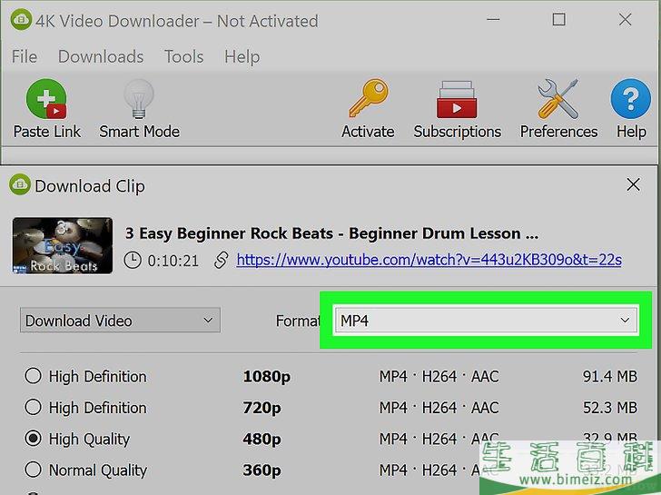Select High Definition 1080p option

click(34, 376)
